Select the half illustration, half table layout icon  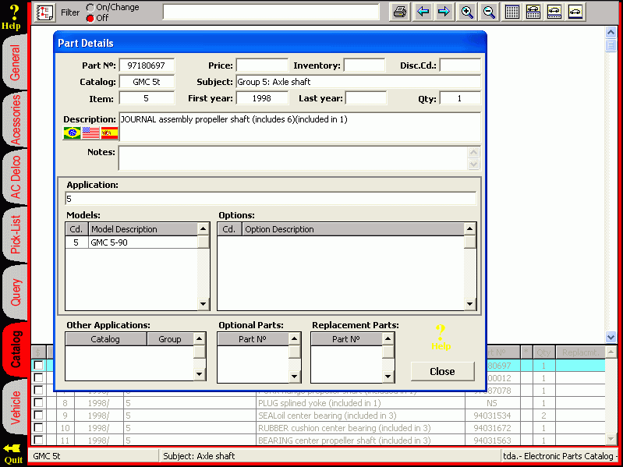pyautogui.click(x=533, y=12)
